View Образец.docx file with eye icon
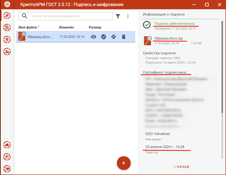The image size is (226, 175). click(x=94, y=37)
